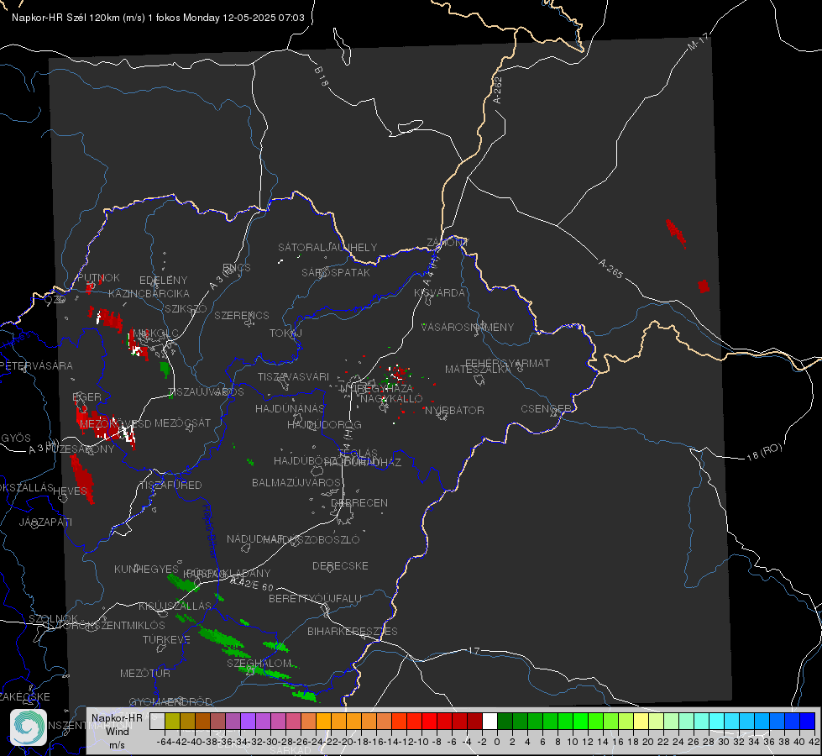Click the KUNHEGYES town label
The width and height of the screenshot is (822, 756).
click(x=146, y=570)
